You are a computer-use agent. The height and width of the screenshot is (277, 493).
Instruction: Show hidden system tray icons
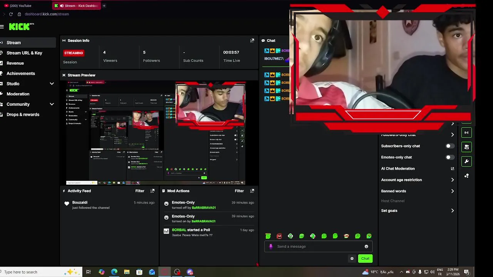pyautogui.click(x=401, y=272)
